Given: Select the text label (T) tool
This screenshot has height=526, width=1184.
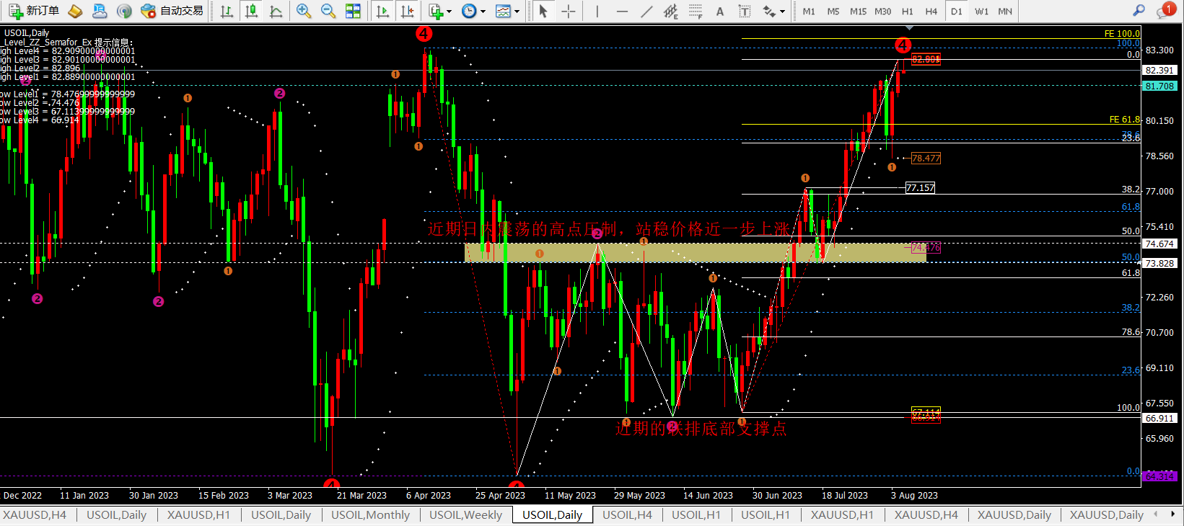Looking at the screenshot, I should 745,11.
